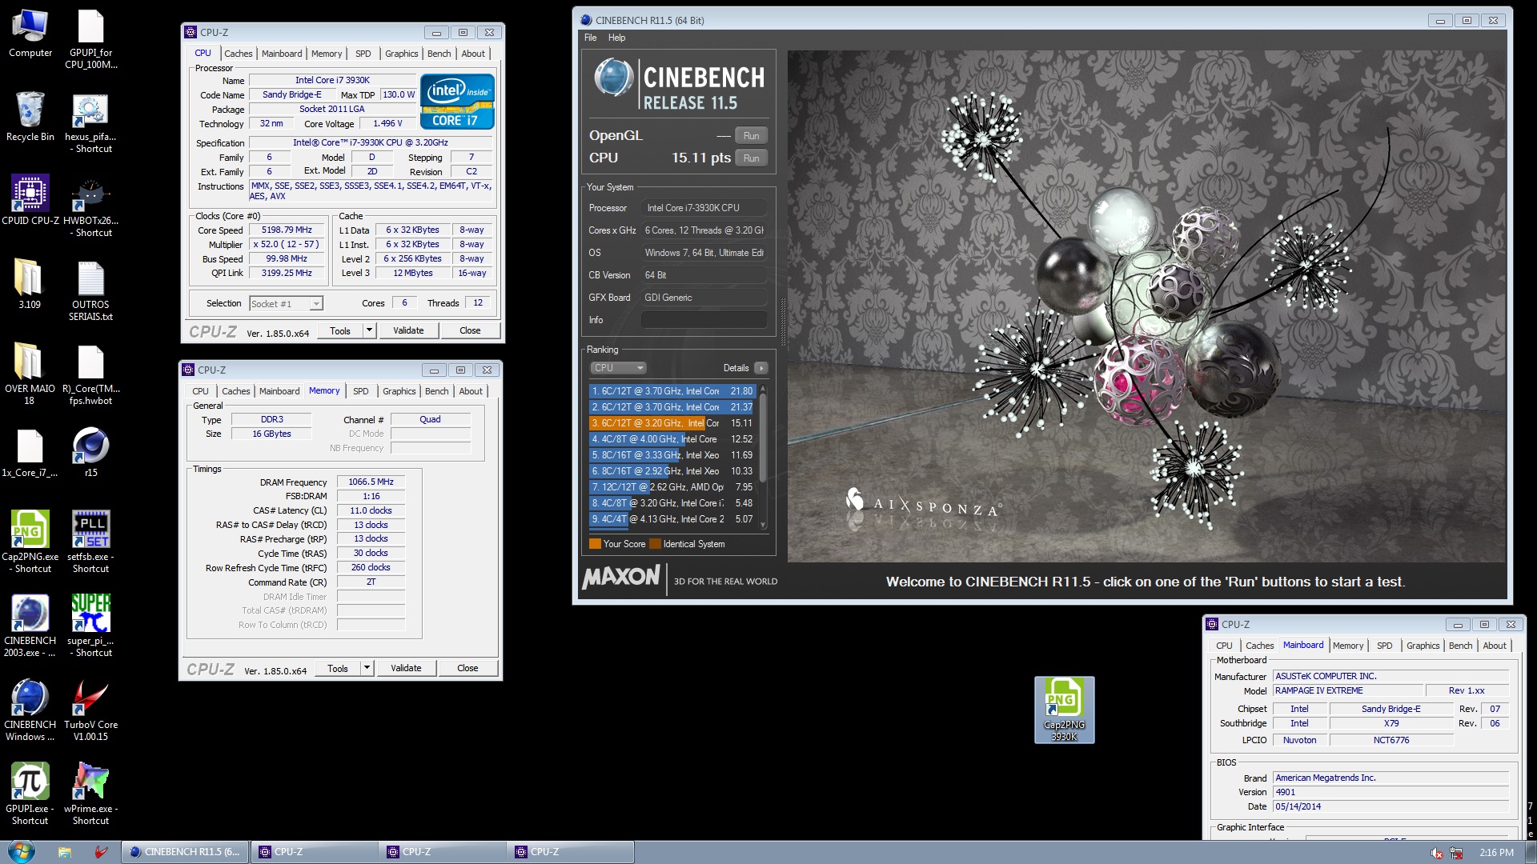
Task: Launch hexus_pifa shortcut icon
Action: (x=91, y=123)
